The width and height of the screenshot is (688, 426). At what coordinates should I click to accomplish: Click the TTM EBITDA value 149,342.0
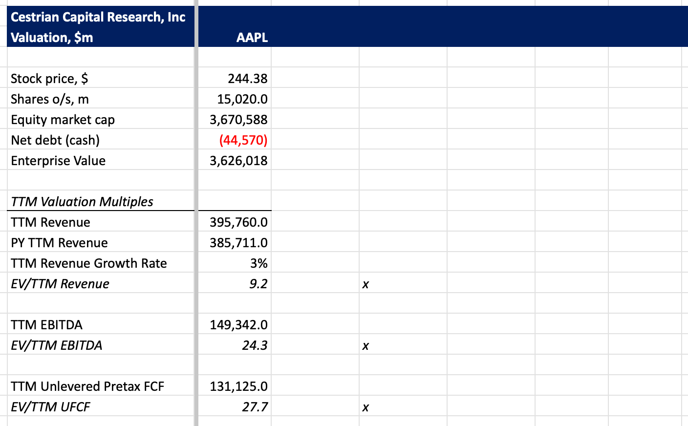[238, 325]
